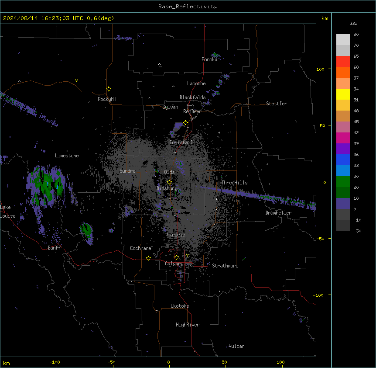
Task: Click the Banff map label
Action: (54, 248)
